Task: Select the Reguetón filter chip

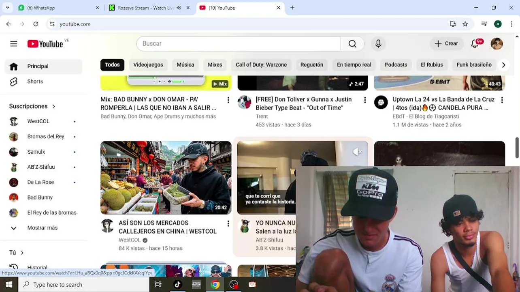Action: tap(312, 65)
